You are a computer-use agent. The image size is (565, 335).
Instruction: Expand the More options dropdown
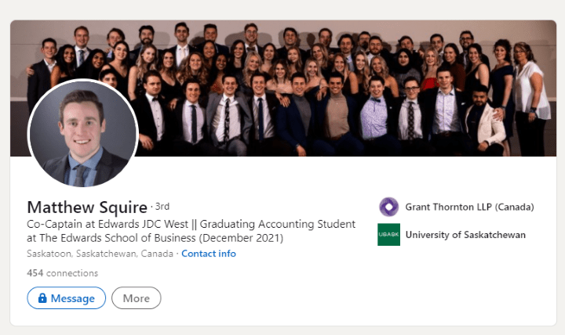[x=137, y=298]
